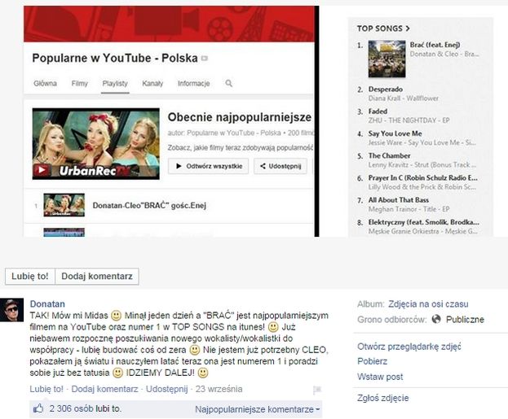The image size is (508, 419).
Task: Click Otwórz przeglądarkę zdjęć link
Action: point(409,347)
